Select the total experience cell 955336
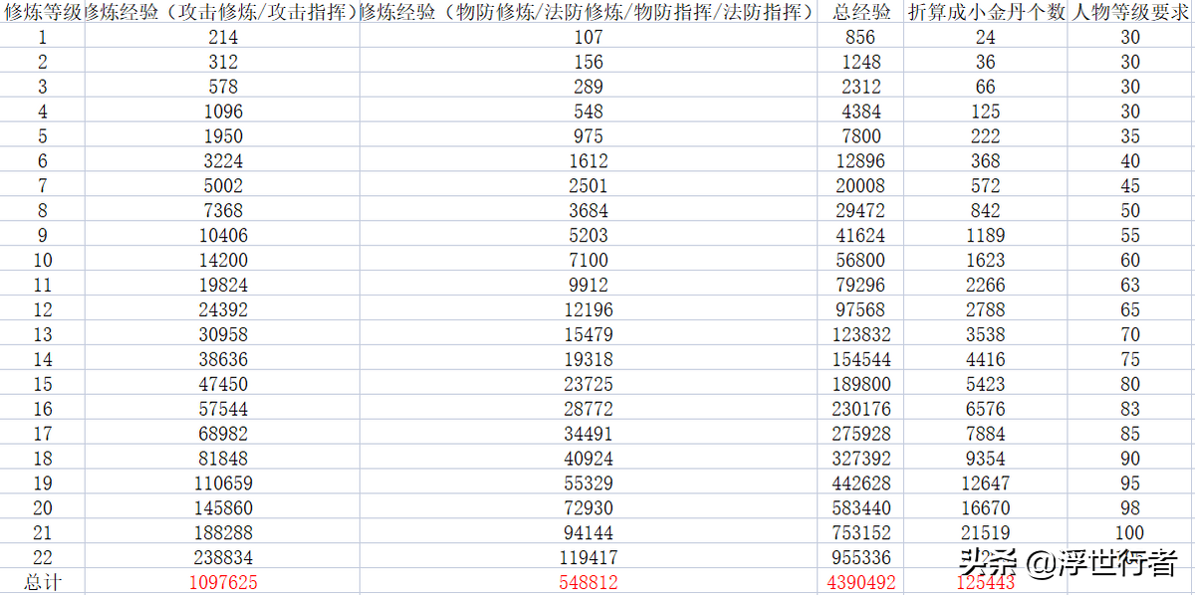The width and height of the screenshot is (1195, 595). point(859,557)
